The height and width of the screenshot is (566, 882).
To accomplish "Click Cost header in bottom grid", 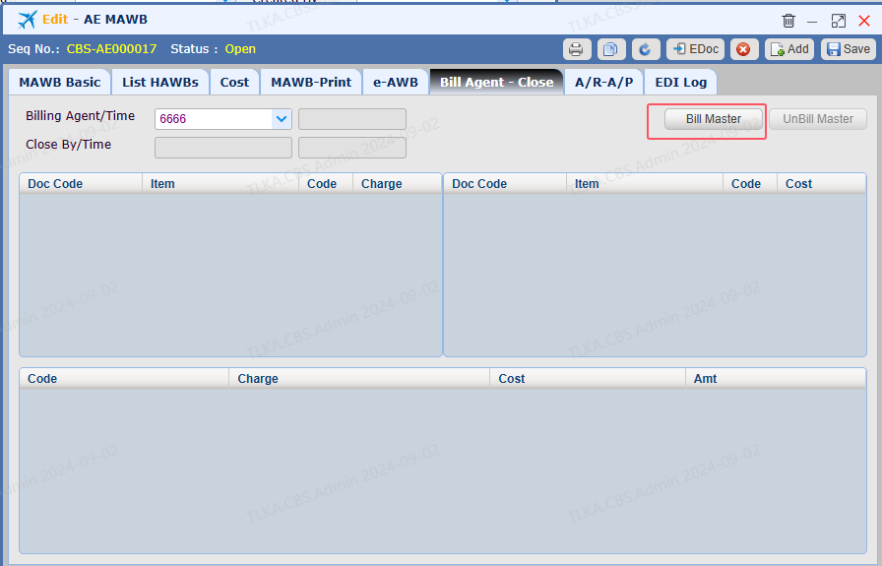I will (x=588, y=379).
